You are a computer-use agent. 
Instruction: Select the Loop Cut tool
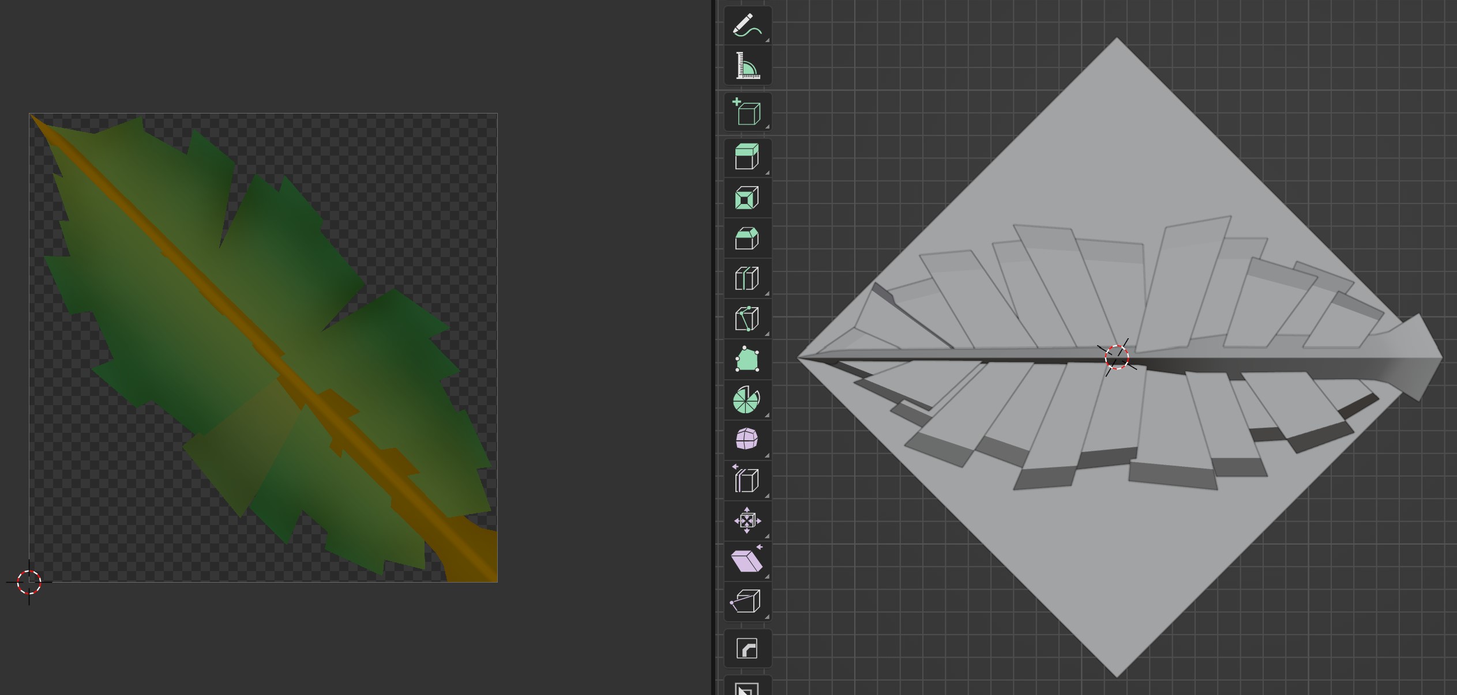pyautogui.click(x=748, y=278)
